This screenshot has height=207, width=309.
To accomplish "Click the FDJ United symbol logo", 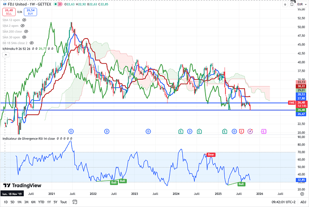I will (x=4, y=5).
